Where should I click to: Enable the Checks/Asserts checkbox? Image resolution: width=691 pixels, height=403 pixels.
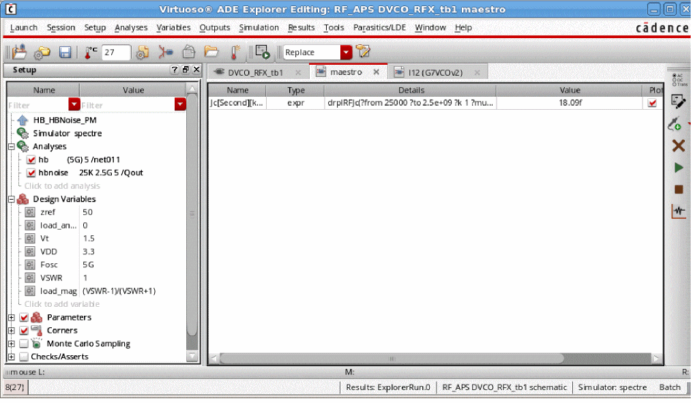coord(24,357)
